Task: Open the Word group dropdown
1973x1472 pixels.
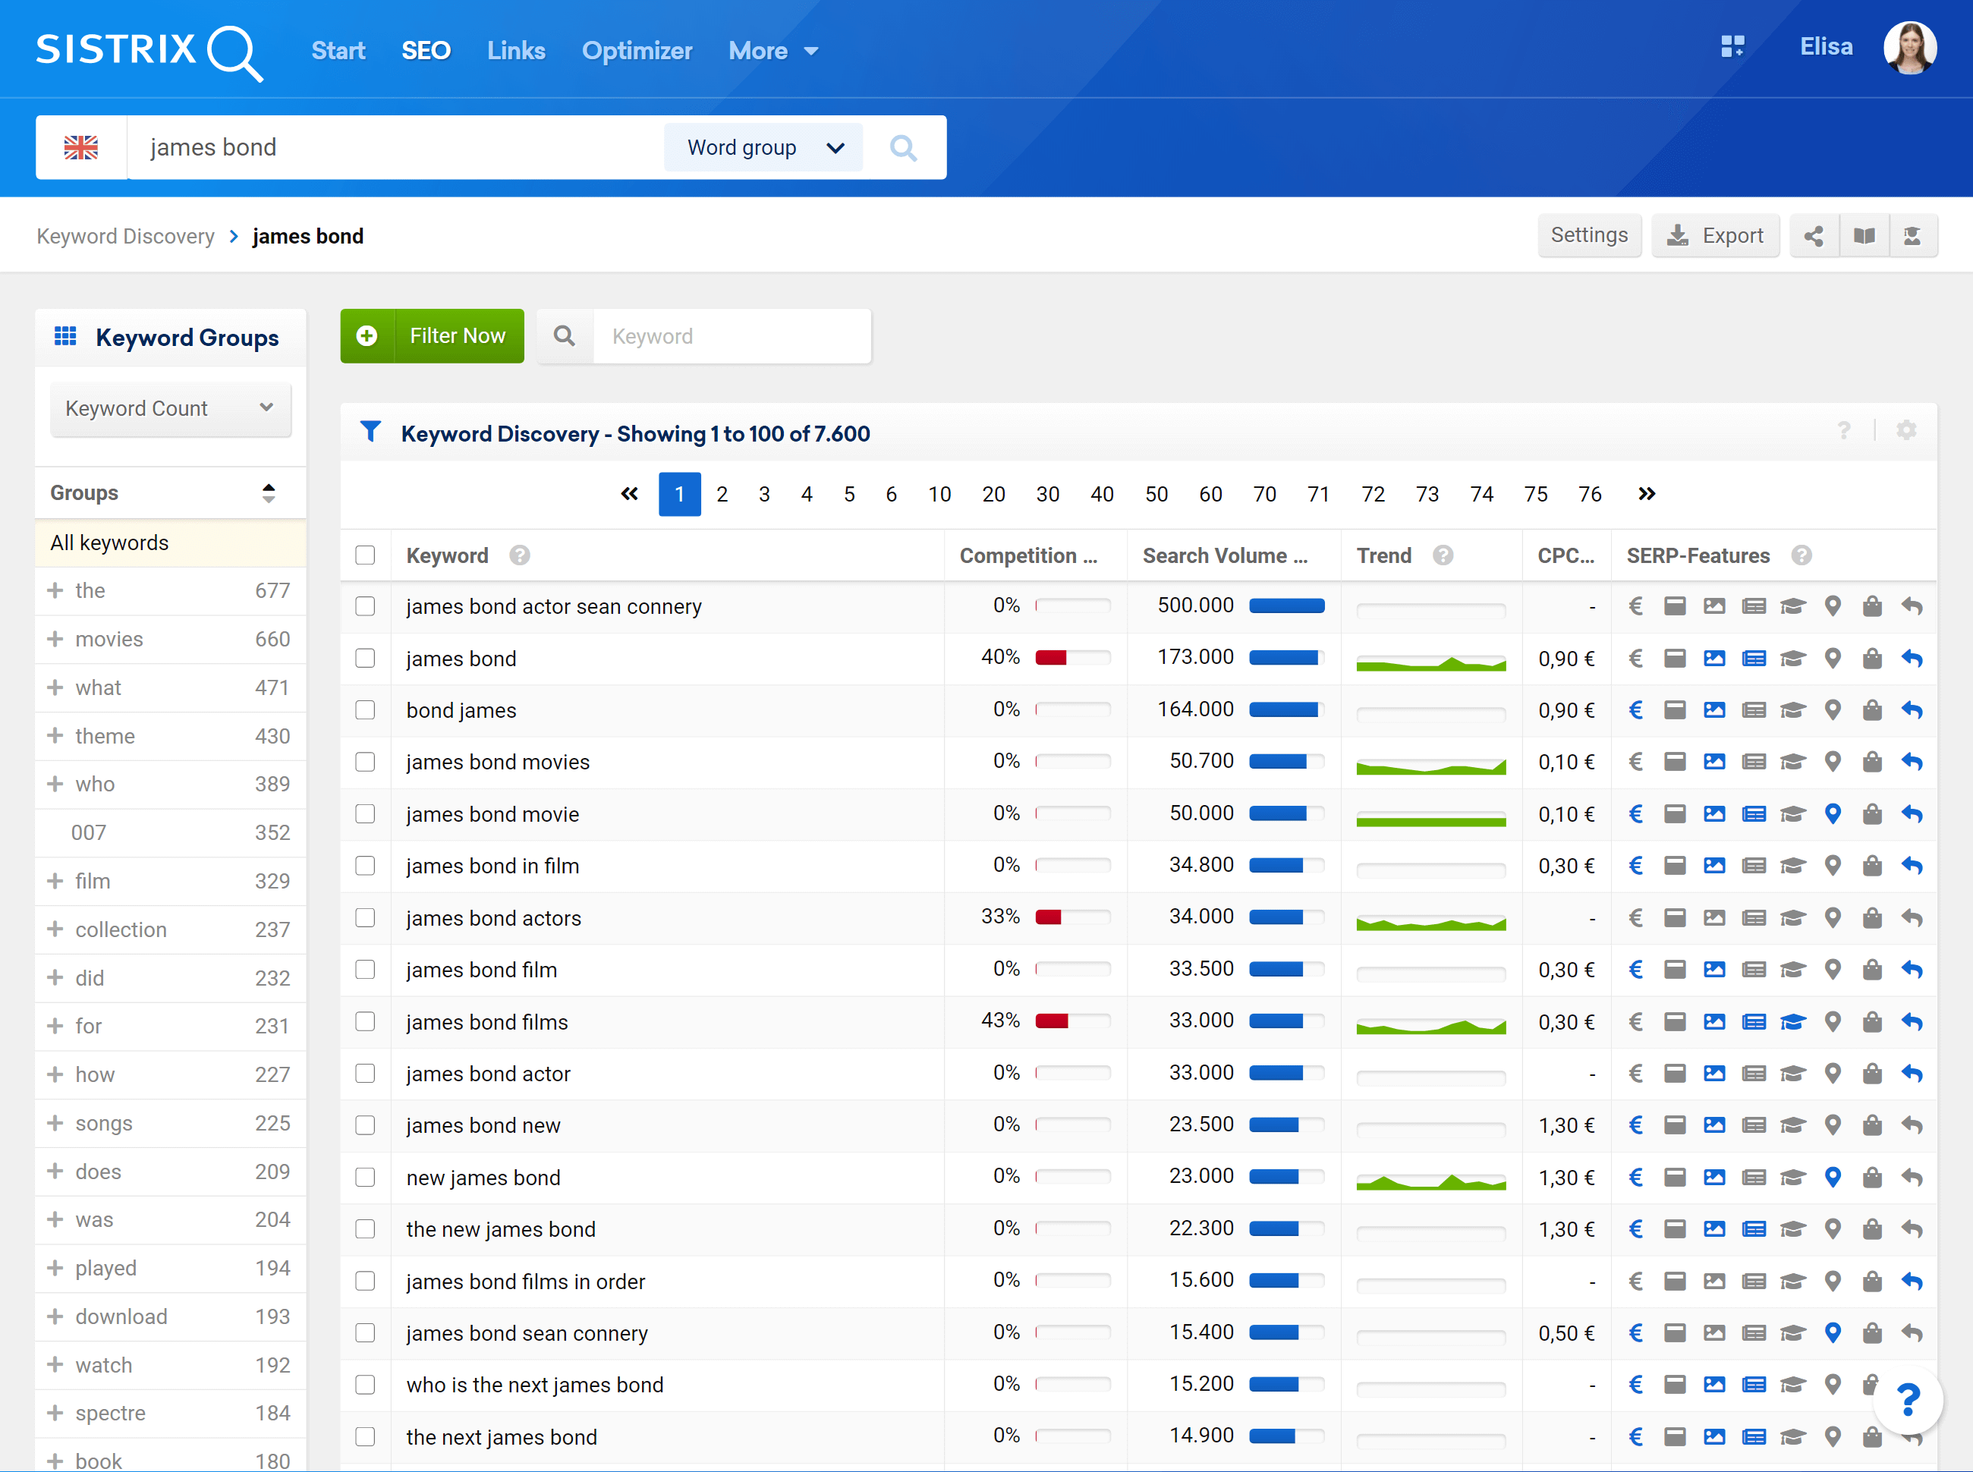Action: [763, 147]
